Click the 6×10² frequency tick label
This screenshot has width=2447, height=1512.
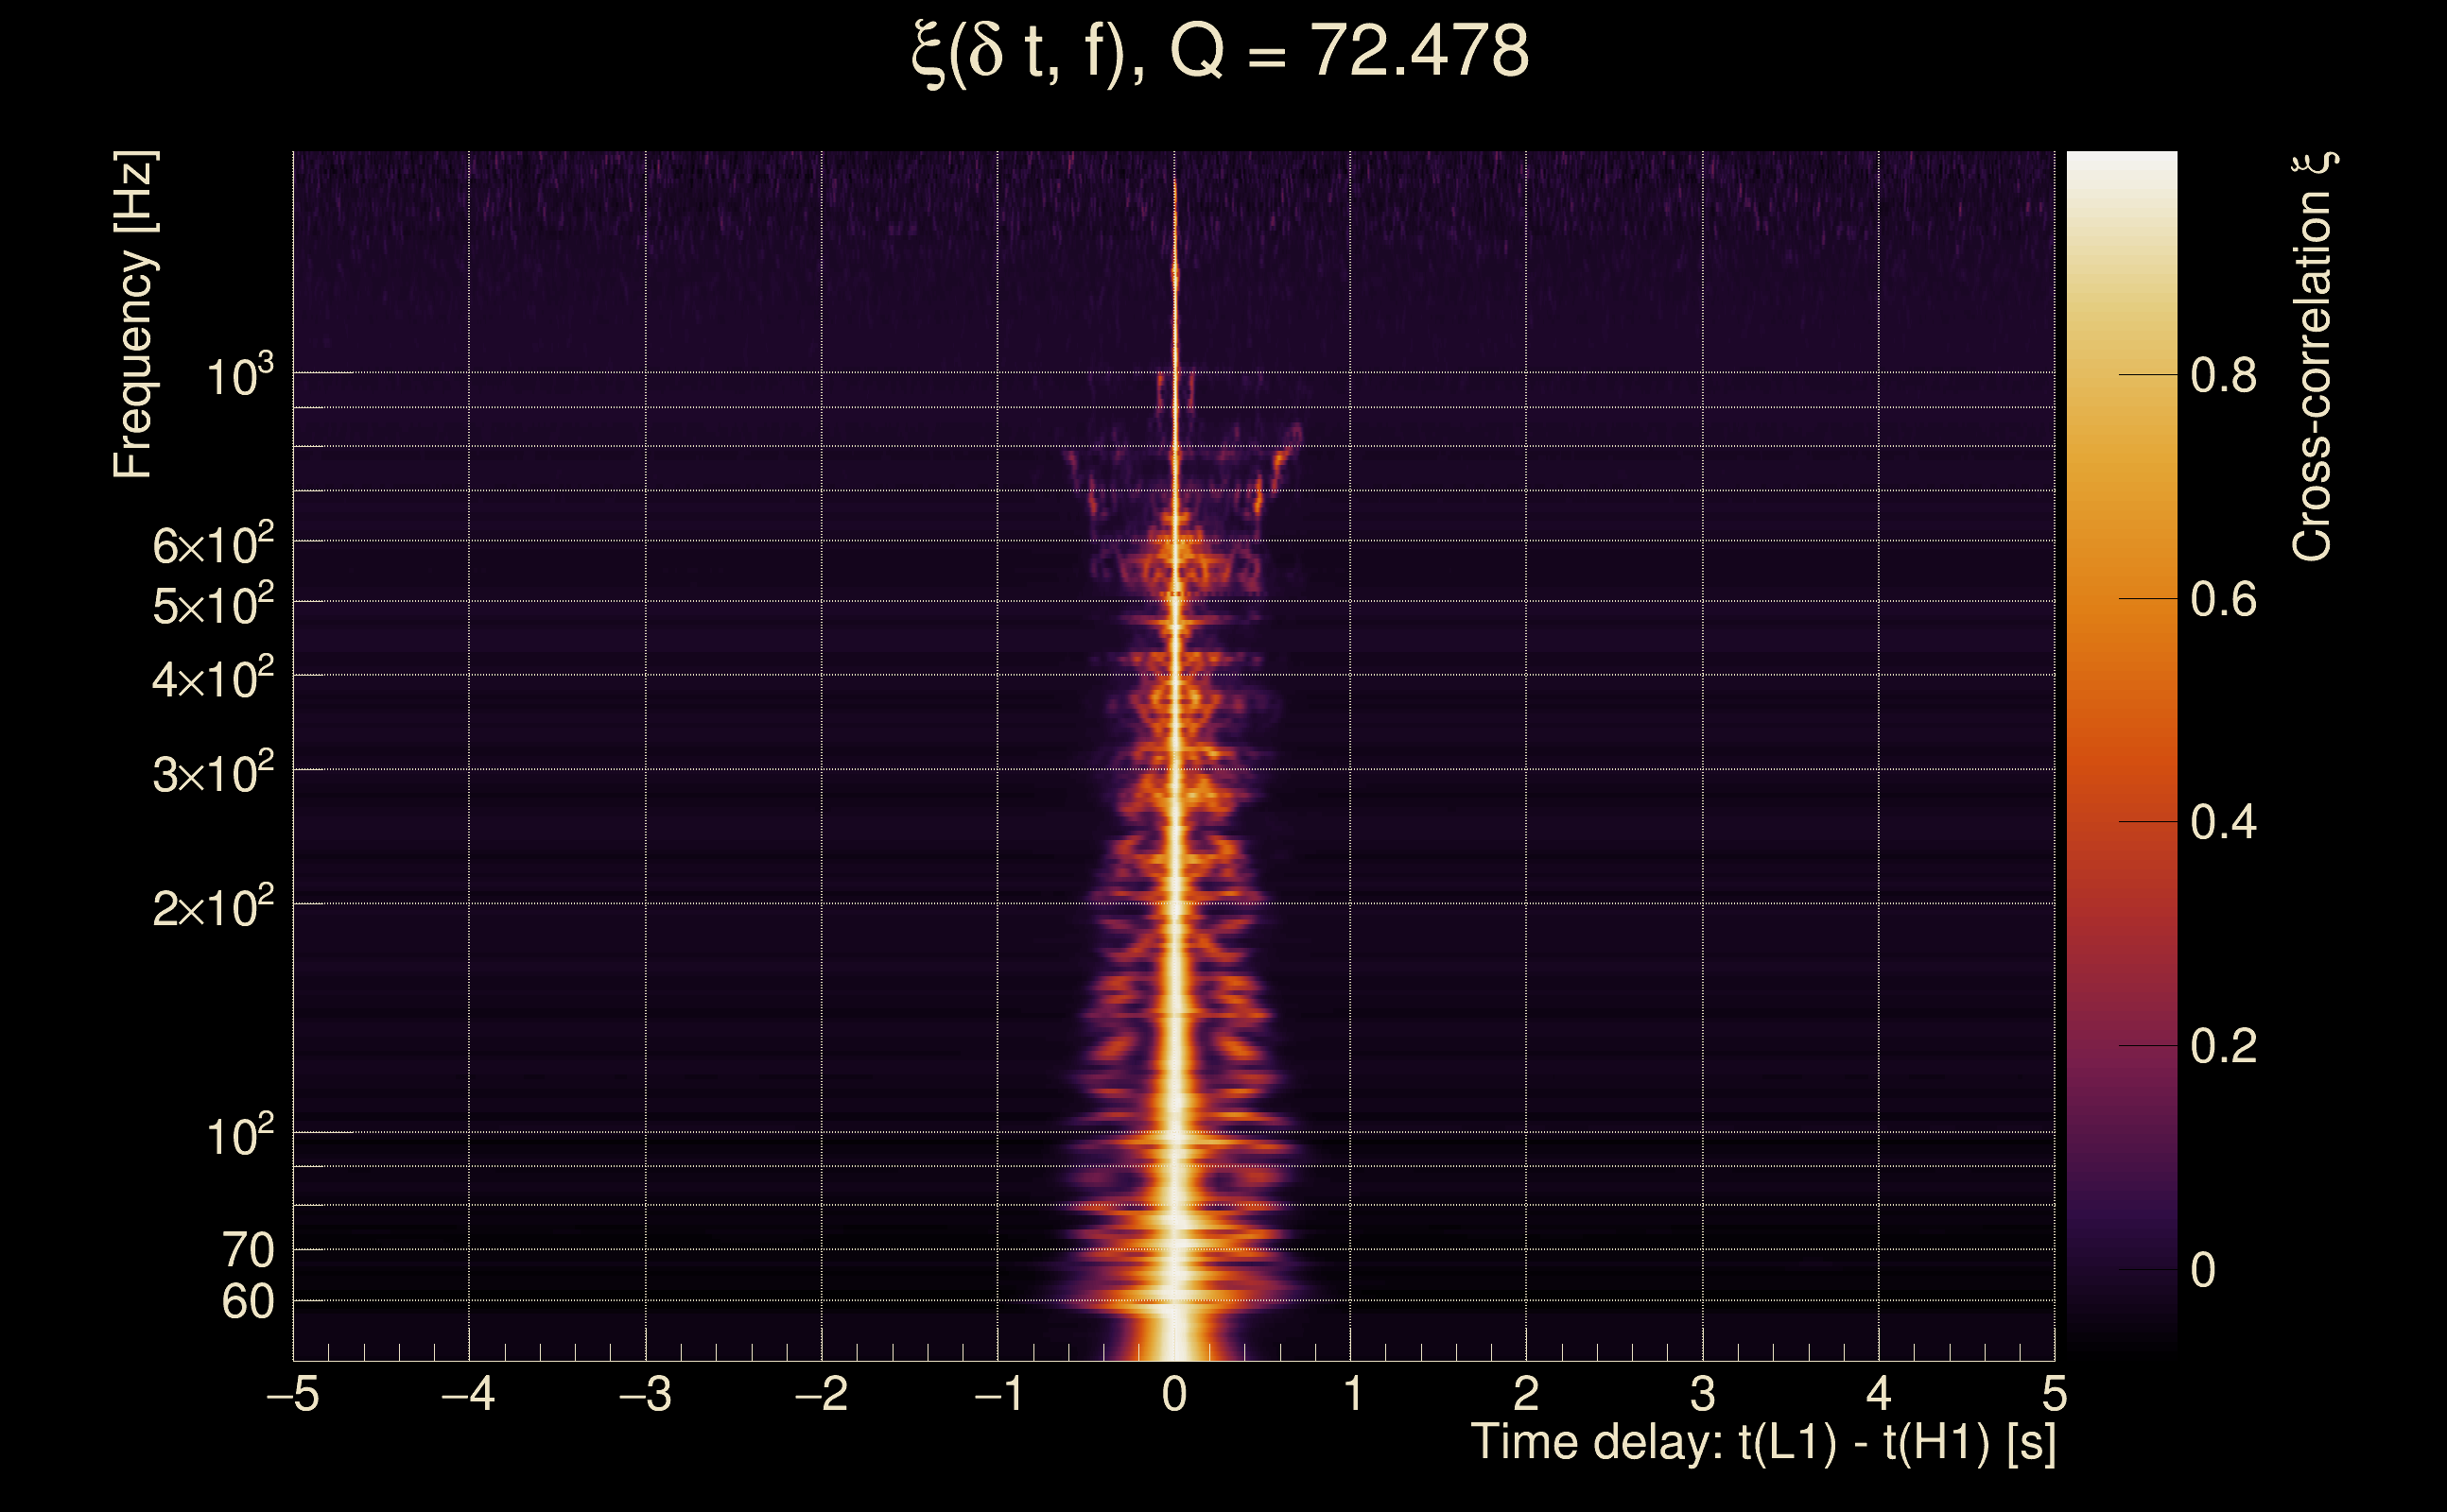click(213, 546)
